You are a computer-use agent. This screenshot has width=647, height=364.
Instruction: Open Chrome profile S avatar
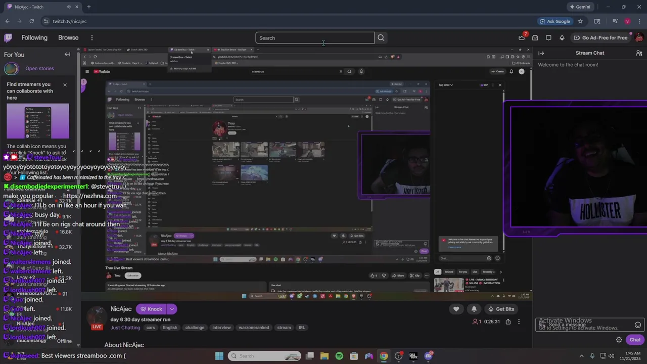tap(627, 21)
